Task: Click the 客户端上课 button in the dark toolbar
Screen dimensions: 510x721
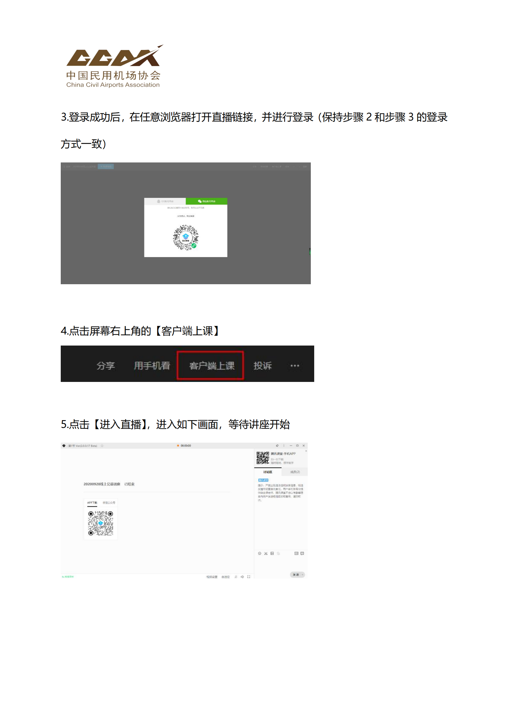Action: pyautogui.click(x=210, y=366)
